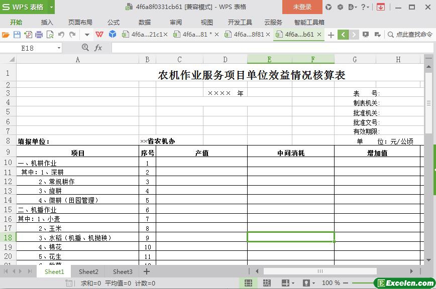Open the 插入 ribbon tab

click(47, 22)
